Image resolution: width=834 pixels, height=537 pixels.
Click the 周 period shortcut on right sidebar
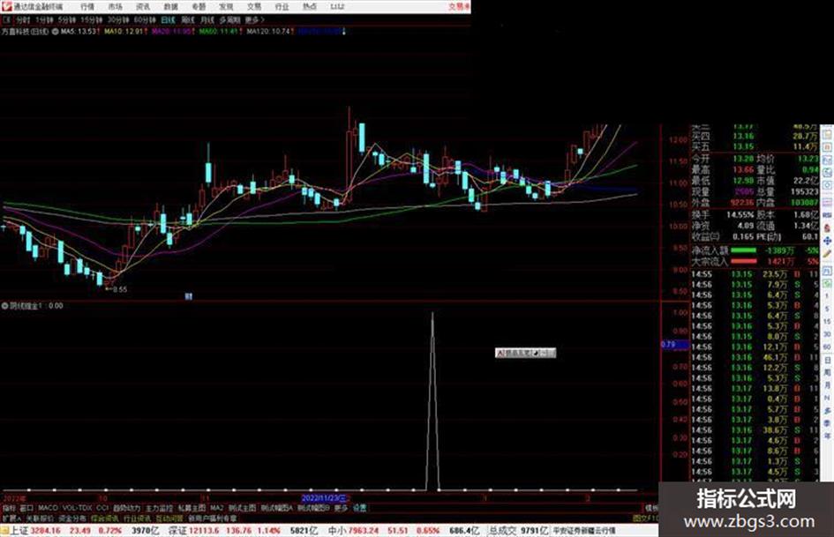pyautogui.click(x=827, y=373)
